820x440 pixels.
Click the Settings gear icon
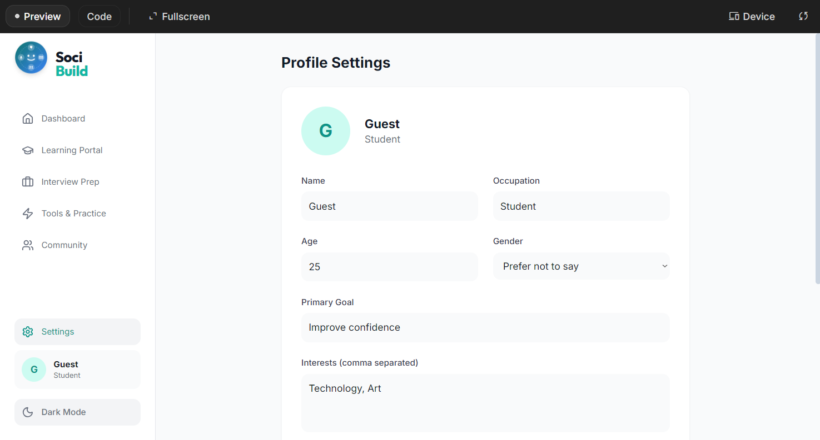click(28, 332)
